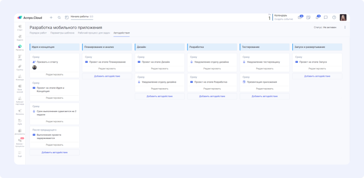Open Финансы in the left sidebar
The height and width of the screenshot is (178, 364).
[20, 112]
